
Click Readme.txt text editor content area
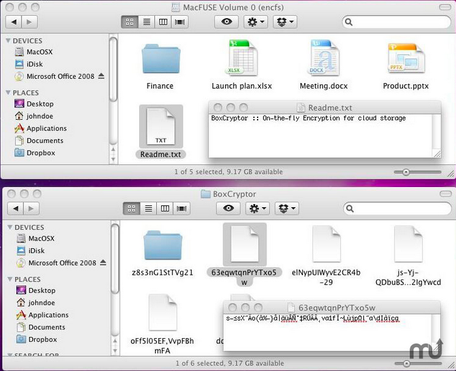(x=321, y=135)
